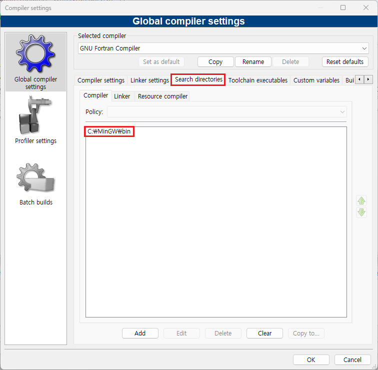
Task: Open Profiler settings caliper icon
Action: tap(35, 114)
